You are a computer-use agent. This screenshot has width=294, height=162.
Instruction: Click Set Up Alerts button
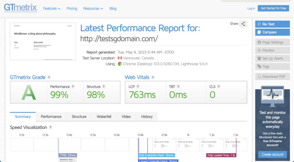coord(272,59)
